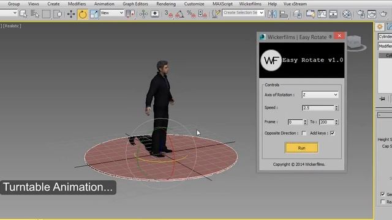Open the Schematic View icon
This screenshot has height=220, width=392.
point(333,14)
